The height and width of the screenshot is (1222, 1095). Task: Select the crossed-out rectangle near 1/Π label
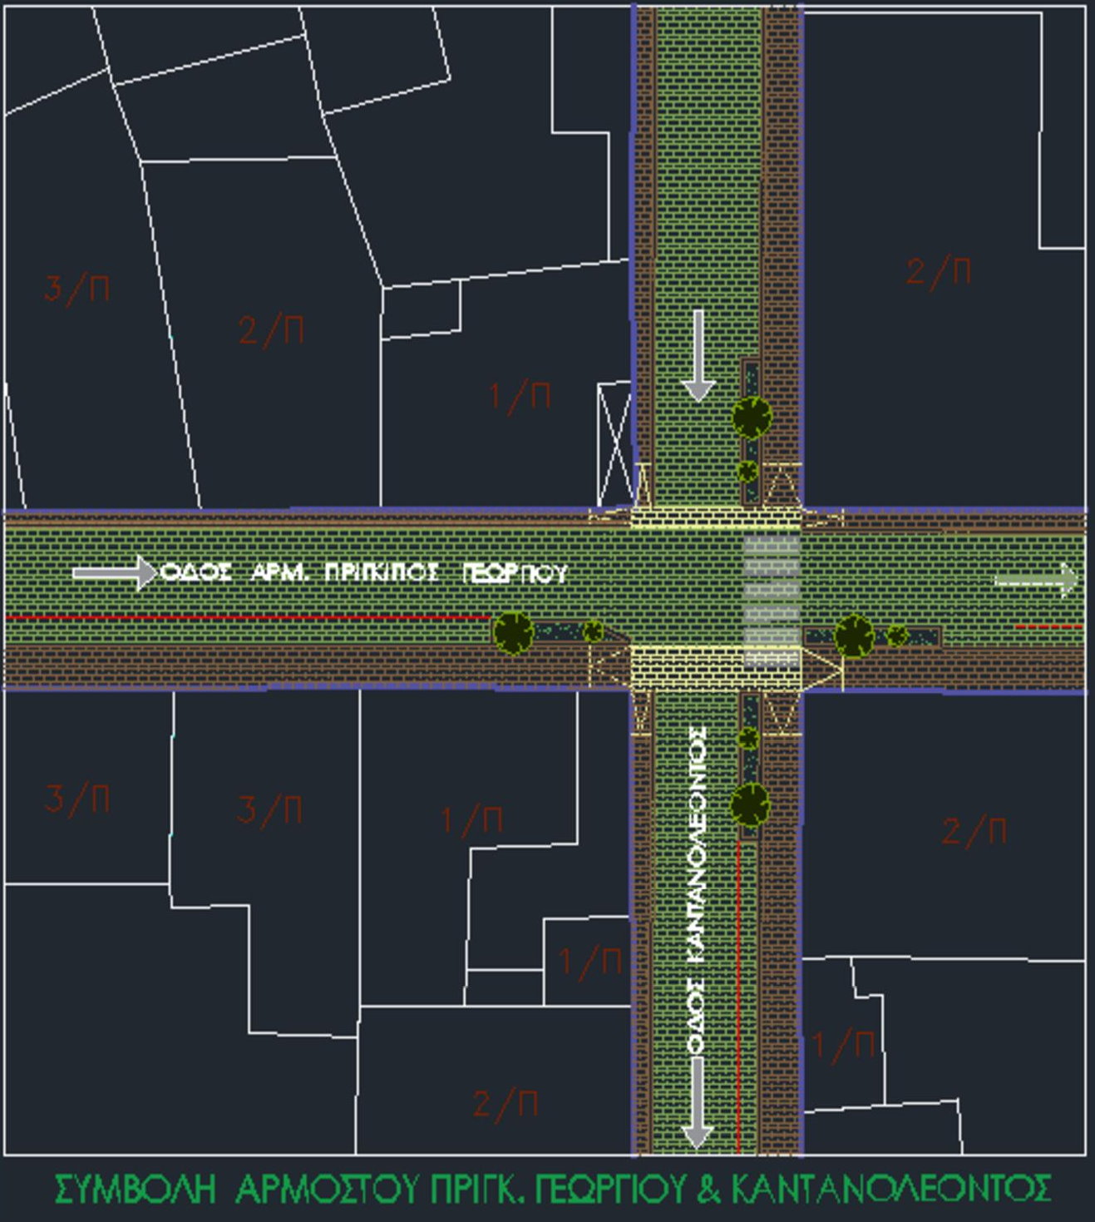tap(615, 443)
